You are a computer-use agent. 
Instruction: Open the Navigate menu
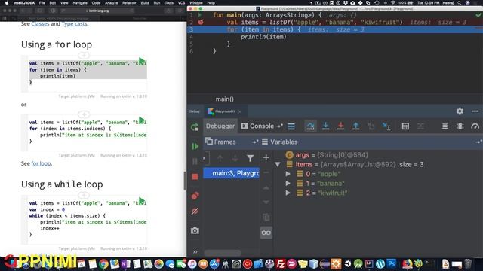(80, 3)
